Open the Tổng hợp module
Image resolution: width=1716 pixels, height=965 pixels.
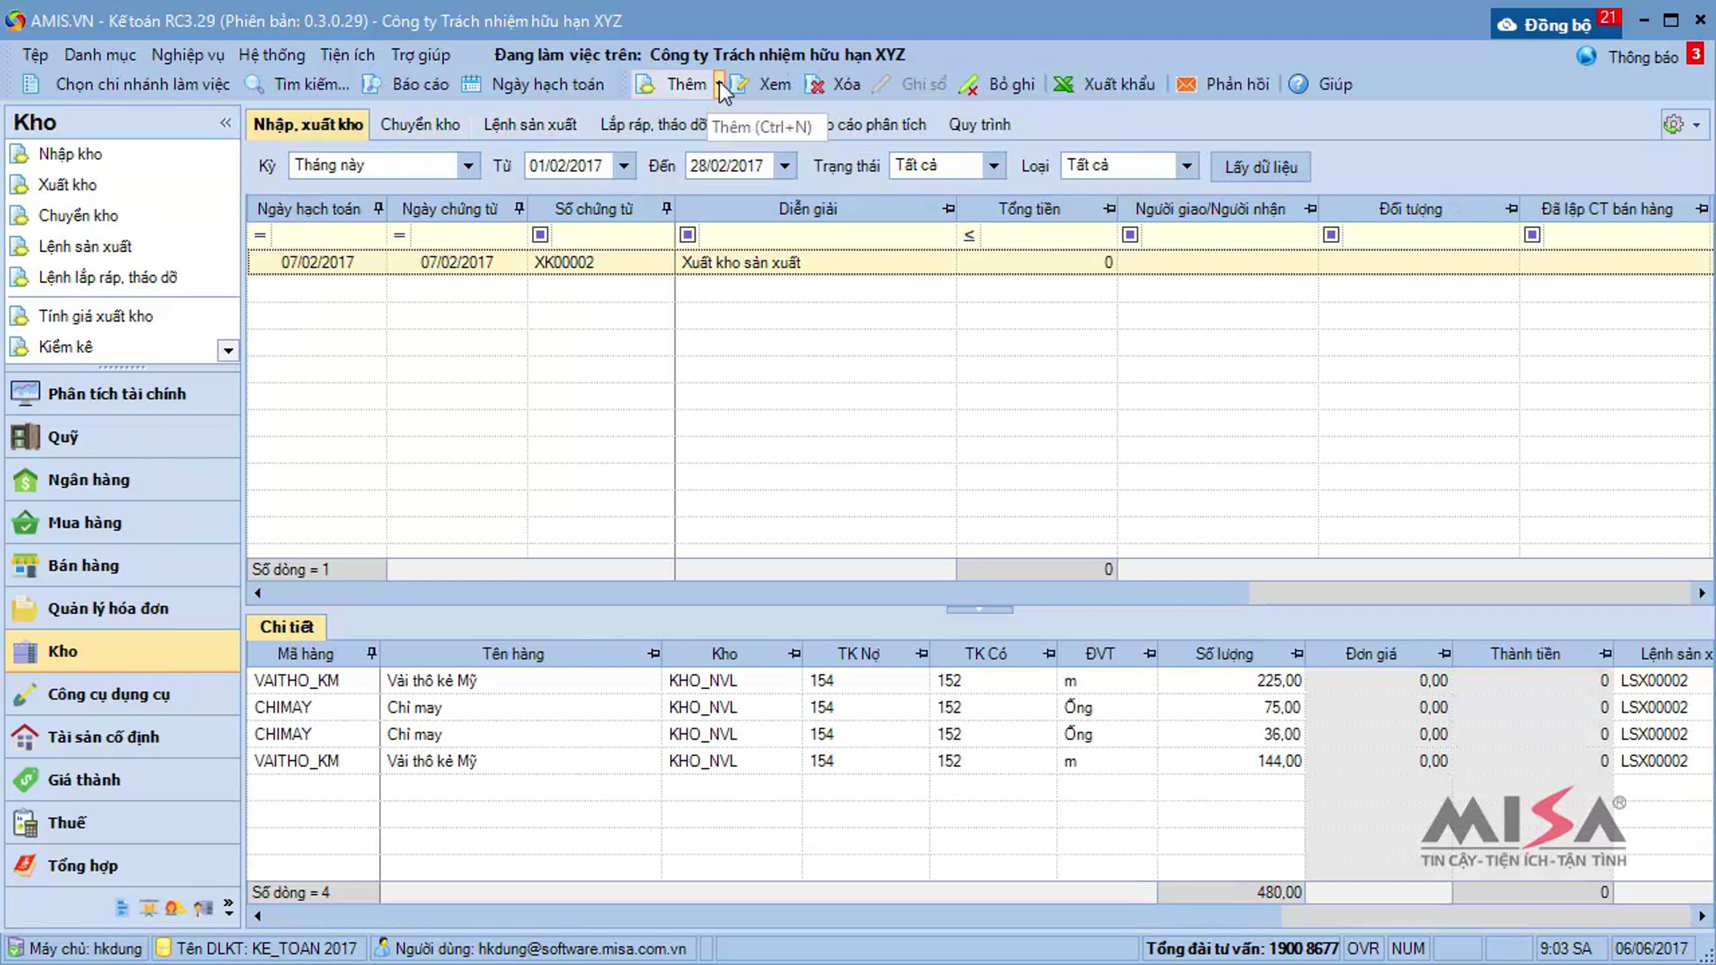[123, 866]
